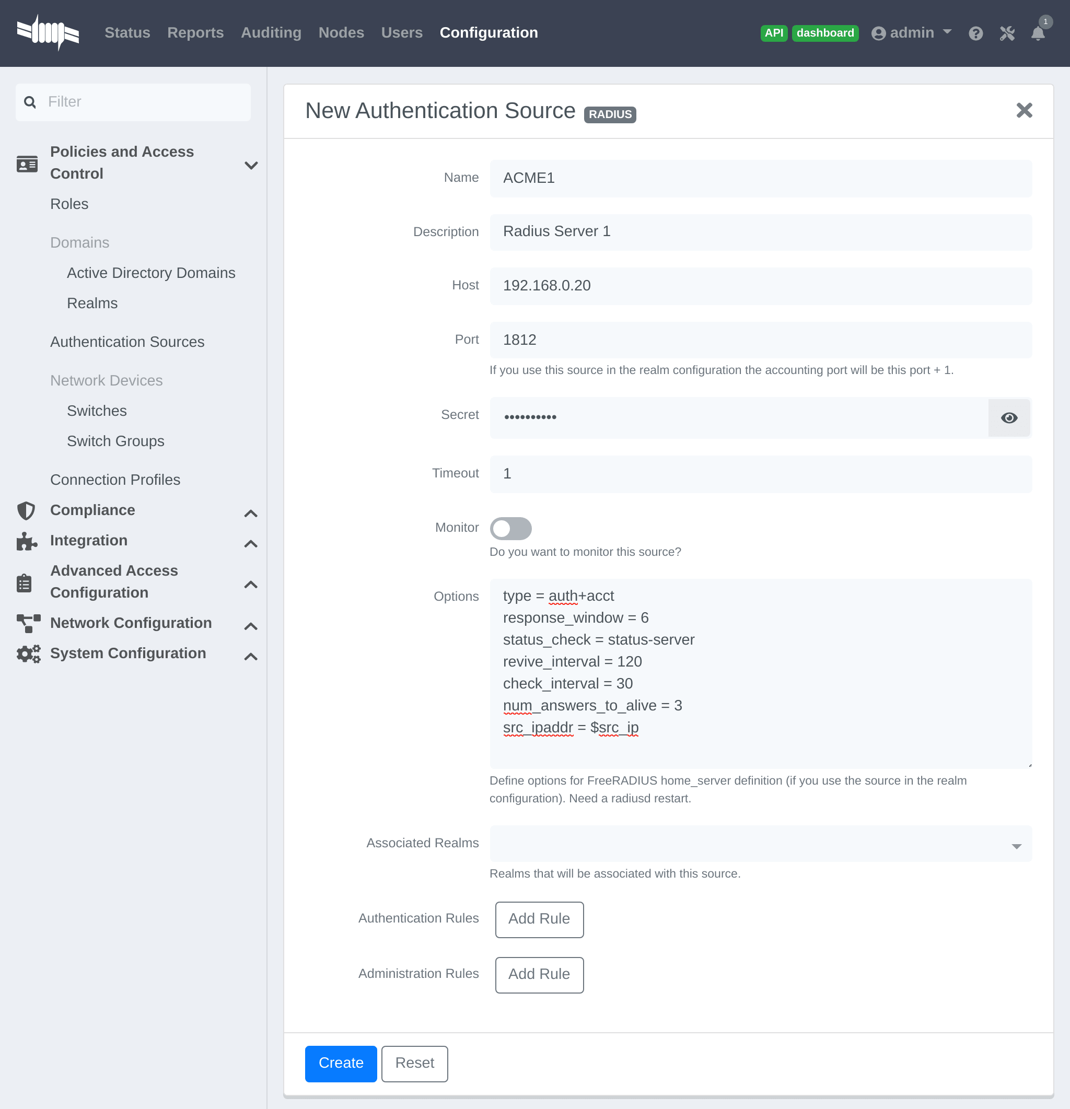
Task: Click the PacketFence logo icon
Action: [x=48, y=33]
